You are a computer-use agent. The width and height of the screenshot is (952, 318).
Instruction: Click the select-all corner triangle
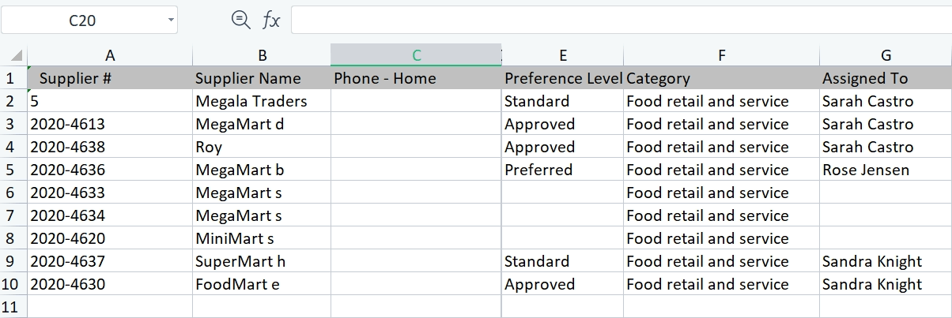tap(14, 55)
